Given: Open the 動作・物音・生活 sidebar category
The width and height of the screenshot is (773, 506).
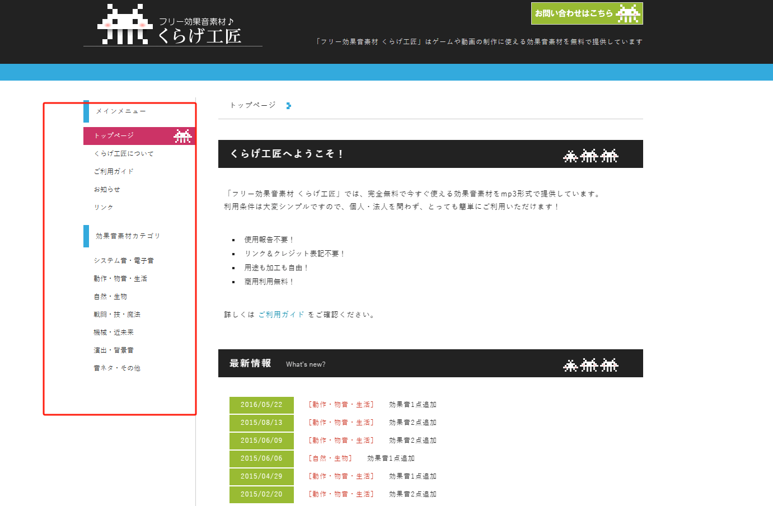Looking at the screenshot, I should 120,278.
